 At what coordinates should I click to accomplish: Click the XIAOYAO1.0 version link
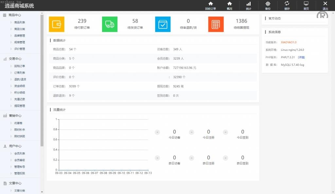pyautogui.click(x=289, y=42)
